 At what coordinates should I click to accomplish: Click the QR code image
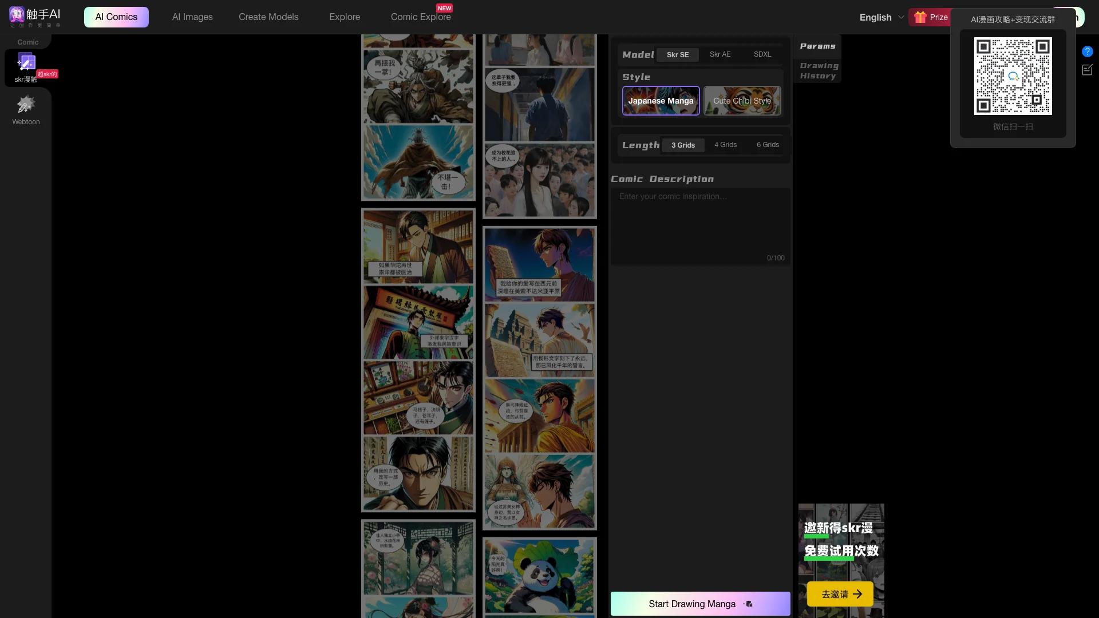click(x=1013, y=76)
